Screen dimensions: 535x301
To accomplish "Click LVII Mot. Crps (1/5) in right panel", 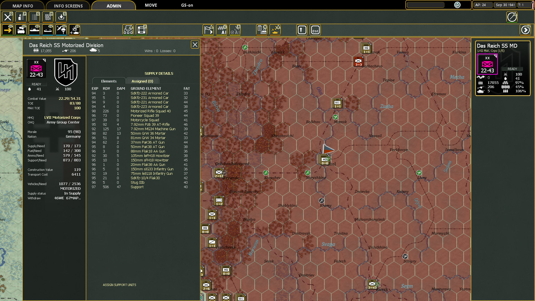I will pyautogui.click(x=491, y=51).
